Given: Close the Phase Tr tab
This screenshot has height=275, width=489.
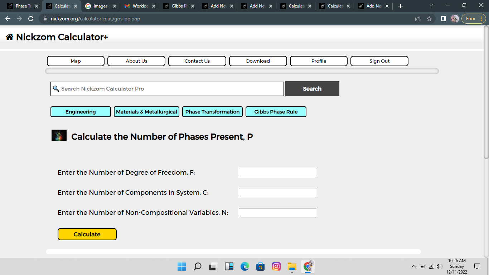Looking at the screenshot, I should (x=36, y=6).
